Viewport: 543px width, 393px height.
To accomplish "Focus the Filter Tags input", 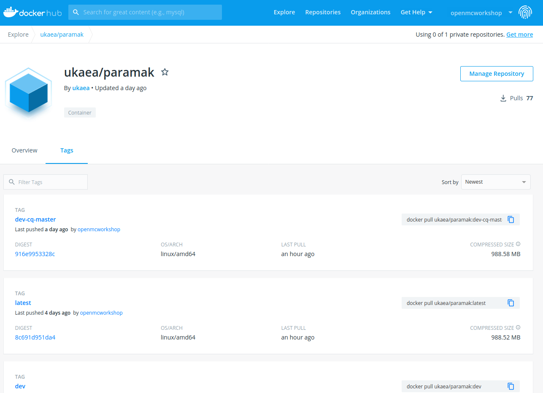I will click(x=46, y=182).
